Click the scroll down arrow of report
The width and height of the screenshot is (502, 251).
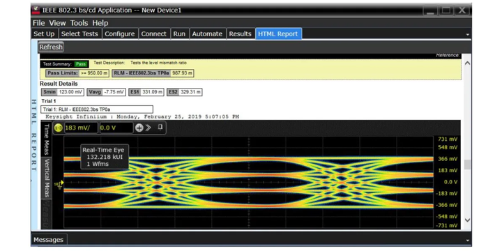tap(467, 220)
